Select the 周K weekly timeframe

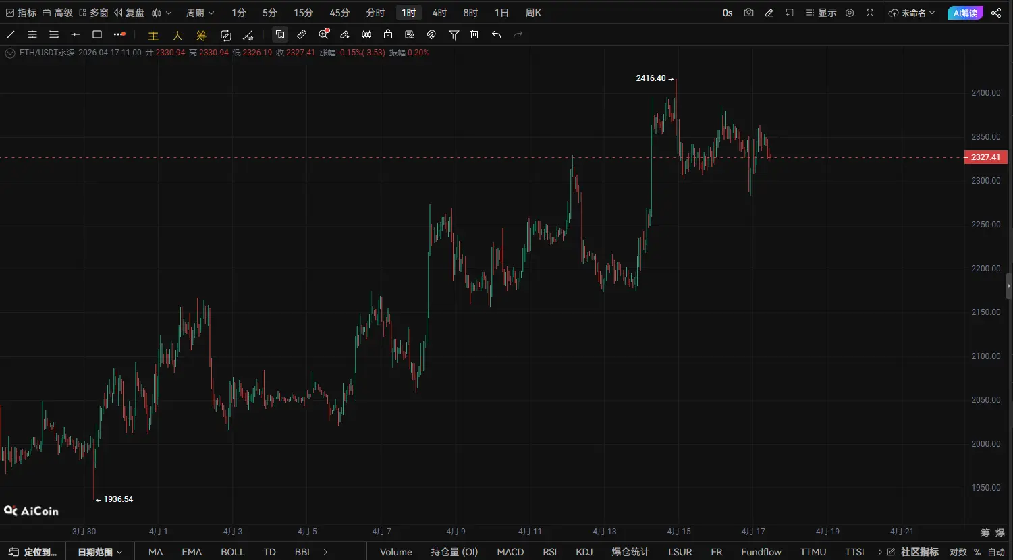point(533,13)
